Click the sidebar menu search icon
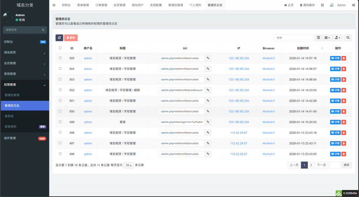The width and height of the screenshot is (359, 197). coord(43,30)
